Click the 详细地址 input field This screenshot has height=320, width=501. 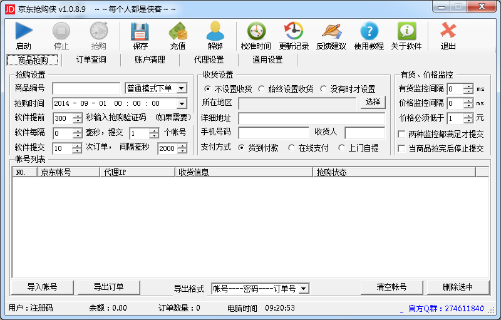[x=311, y=118]
